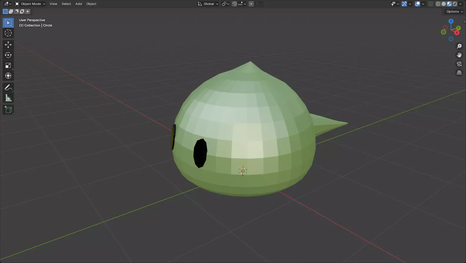Click the green Y axis on gizmo

coord(458,28)
